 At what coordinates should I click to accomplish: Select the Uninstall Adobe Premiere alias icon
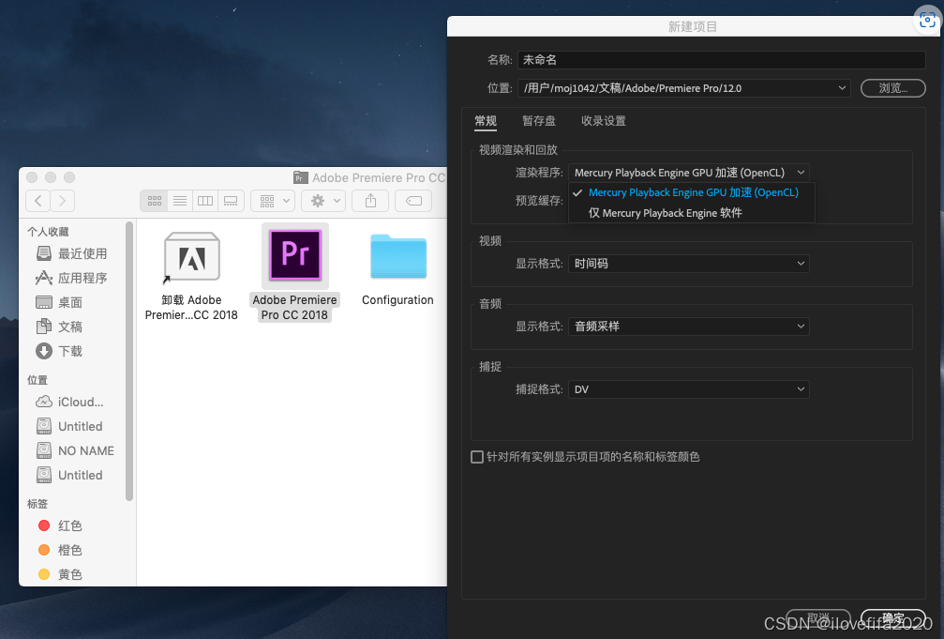point(191,255)
